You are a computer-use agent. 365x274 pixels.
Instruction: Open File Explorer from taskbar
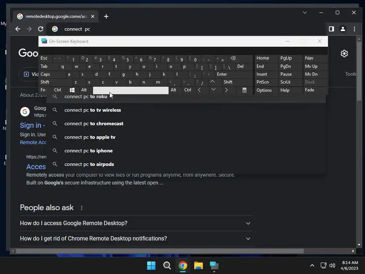[199, 265]
